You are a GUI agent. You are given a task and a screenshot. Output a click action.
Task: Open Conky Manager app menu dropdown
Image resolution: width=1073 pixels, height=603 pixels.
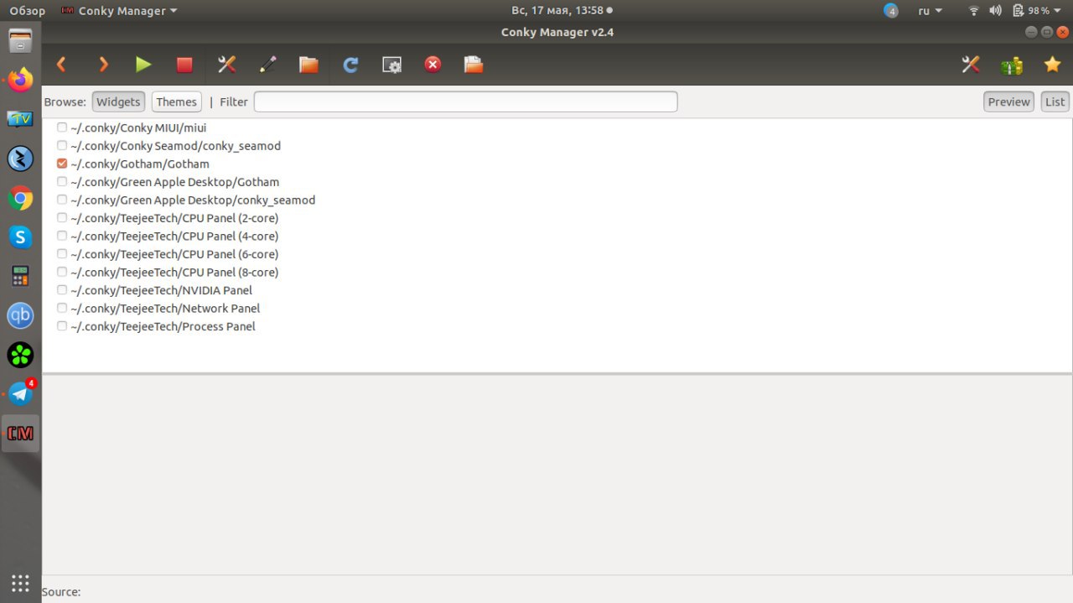click(x=120, y=11)
